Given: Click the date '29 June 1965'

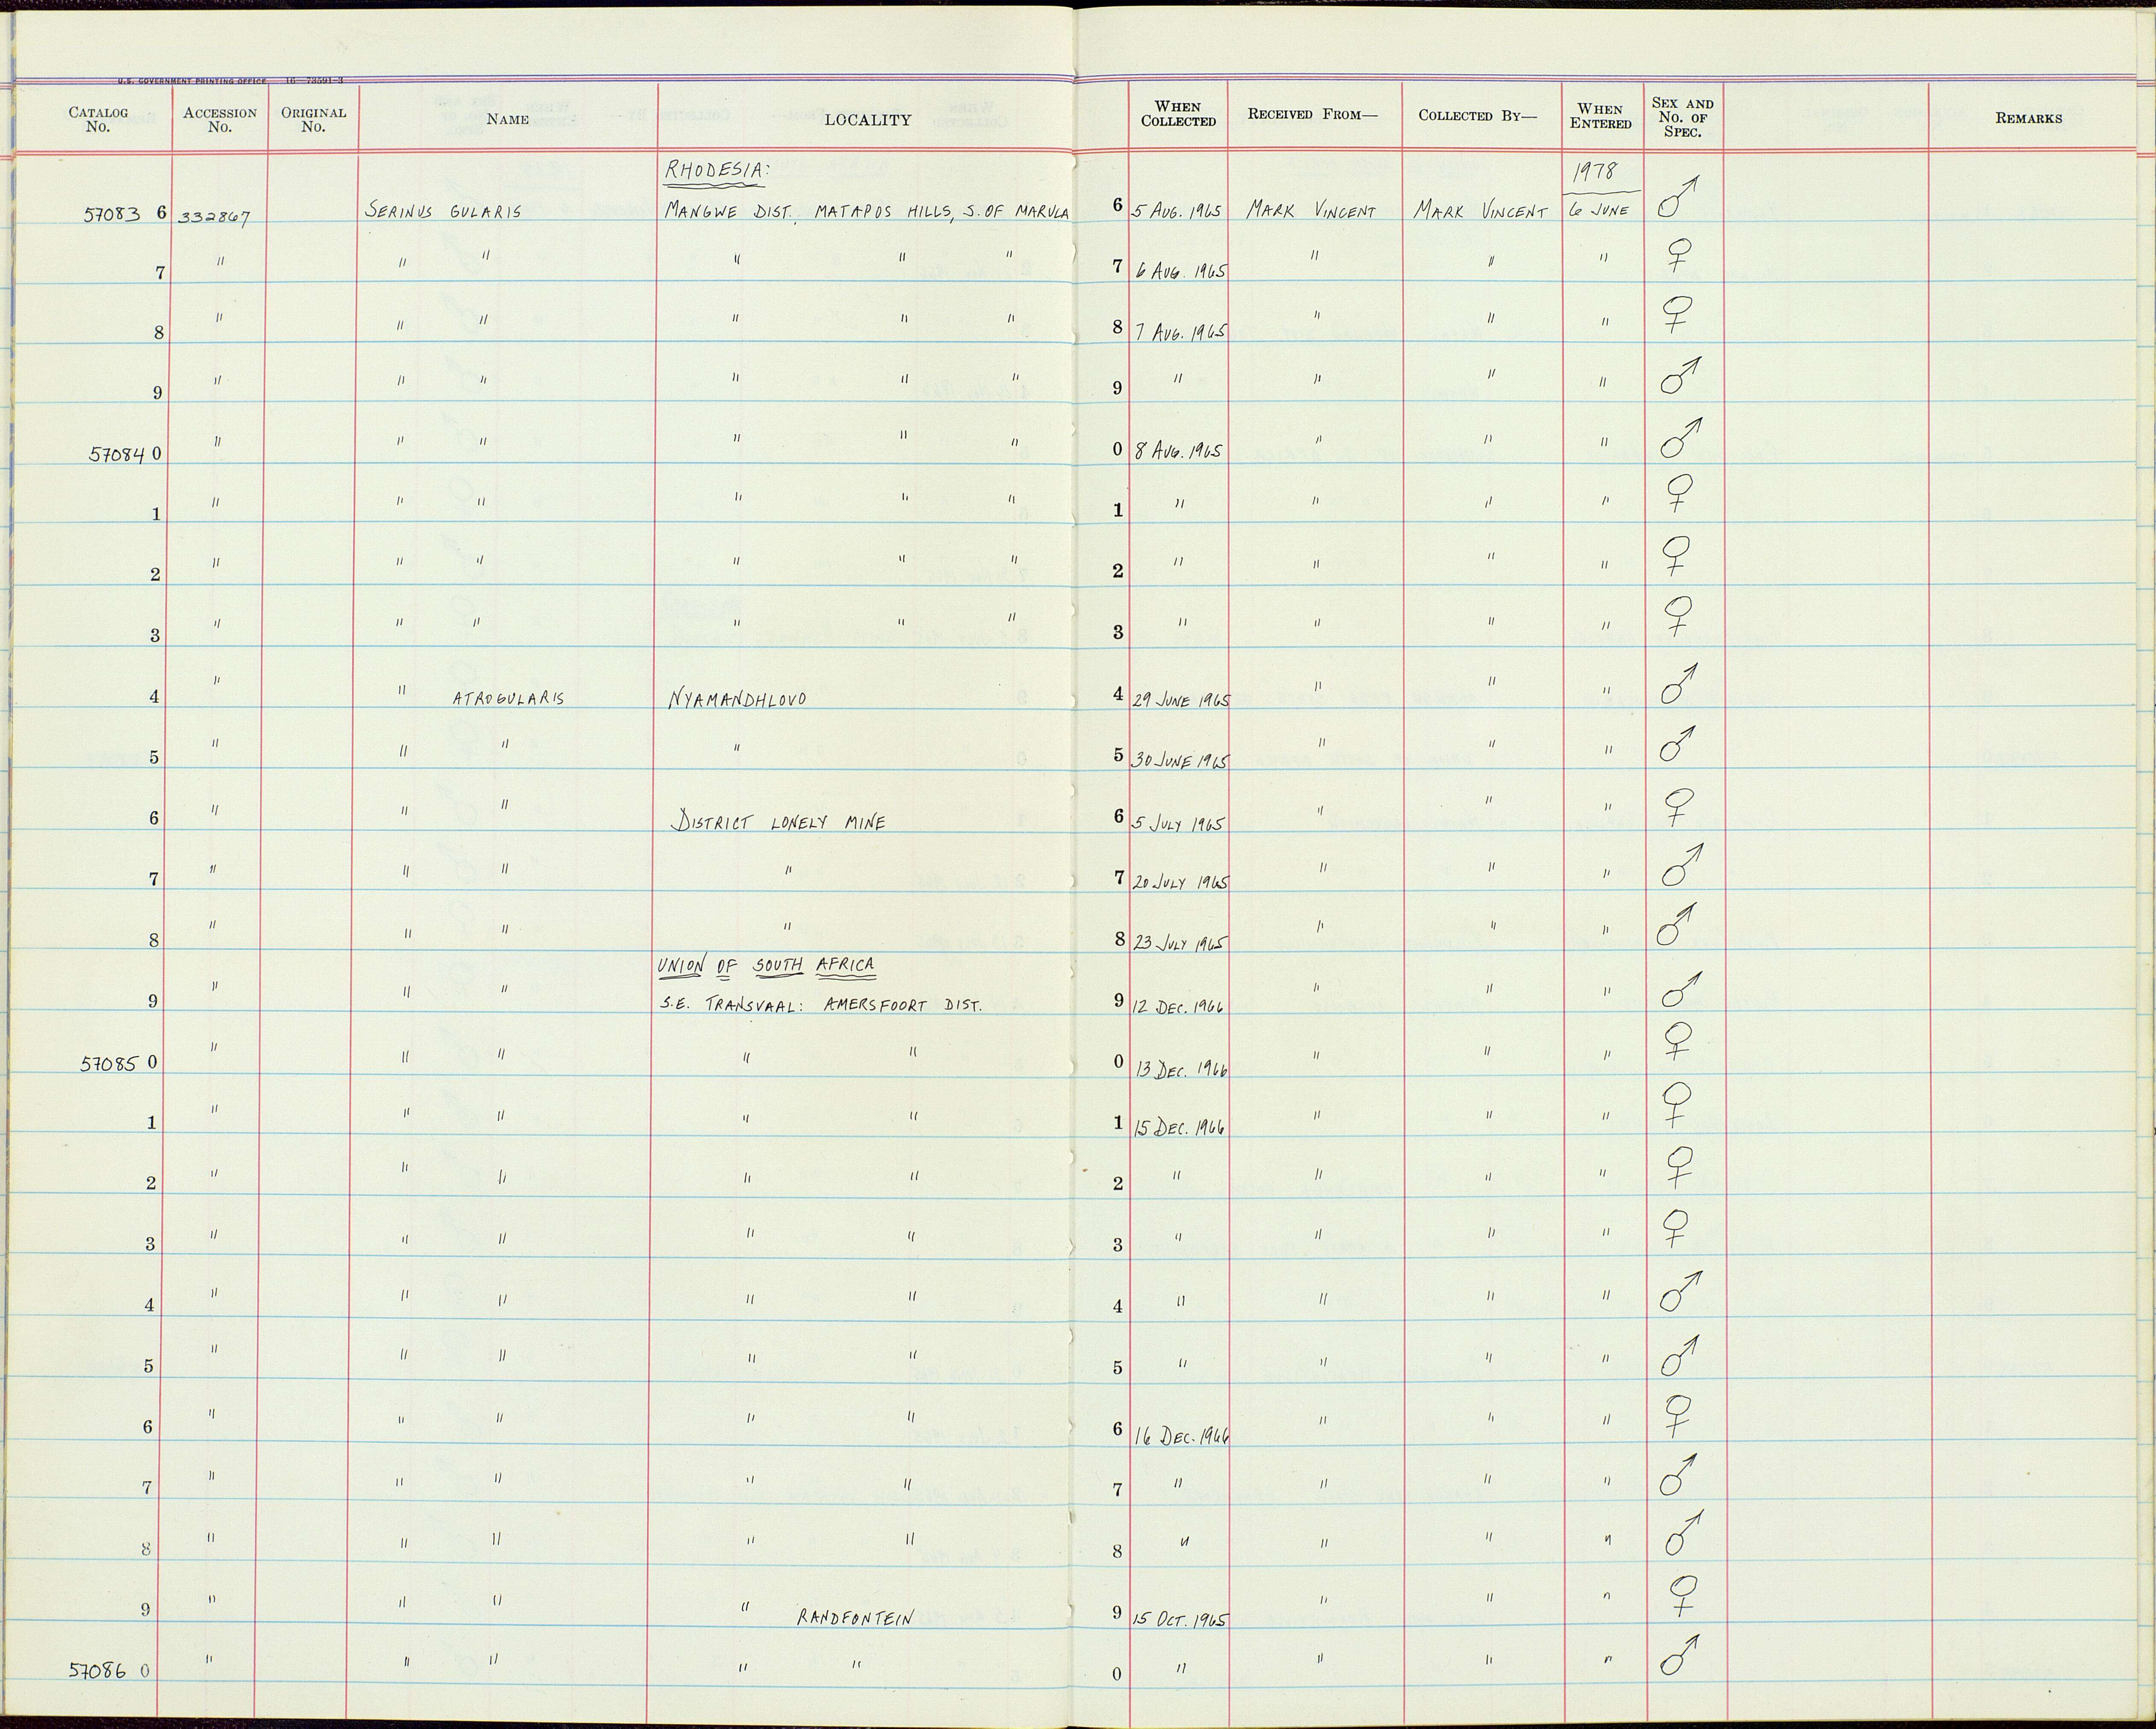Looking at the screenshot, I should (1181, 700).
